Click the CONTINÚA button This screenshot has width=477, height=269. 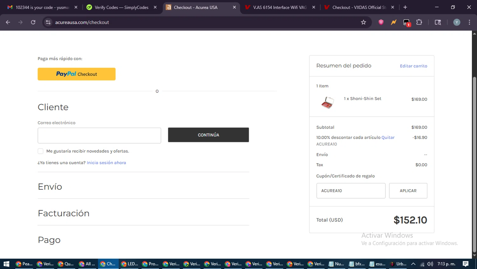coord(208,135)
